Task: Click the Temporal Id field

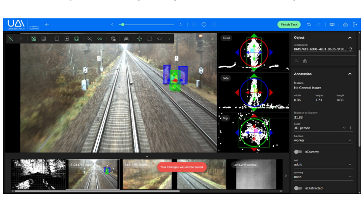Action: tap(320, 49)
